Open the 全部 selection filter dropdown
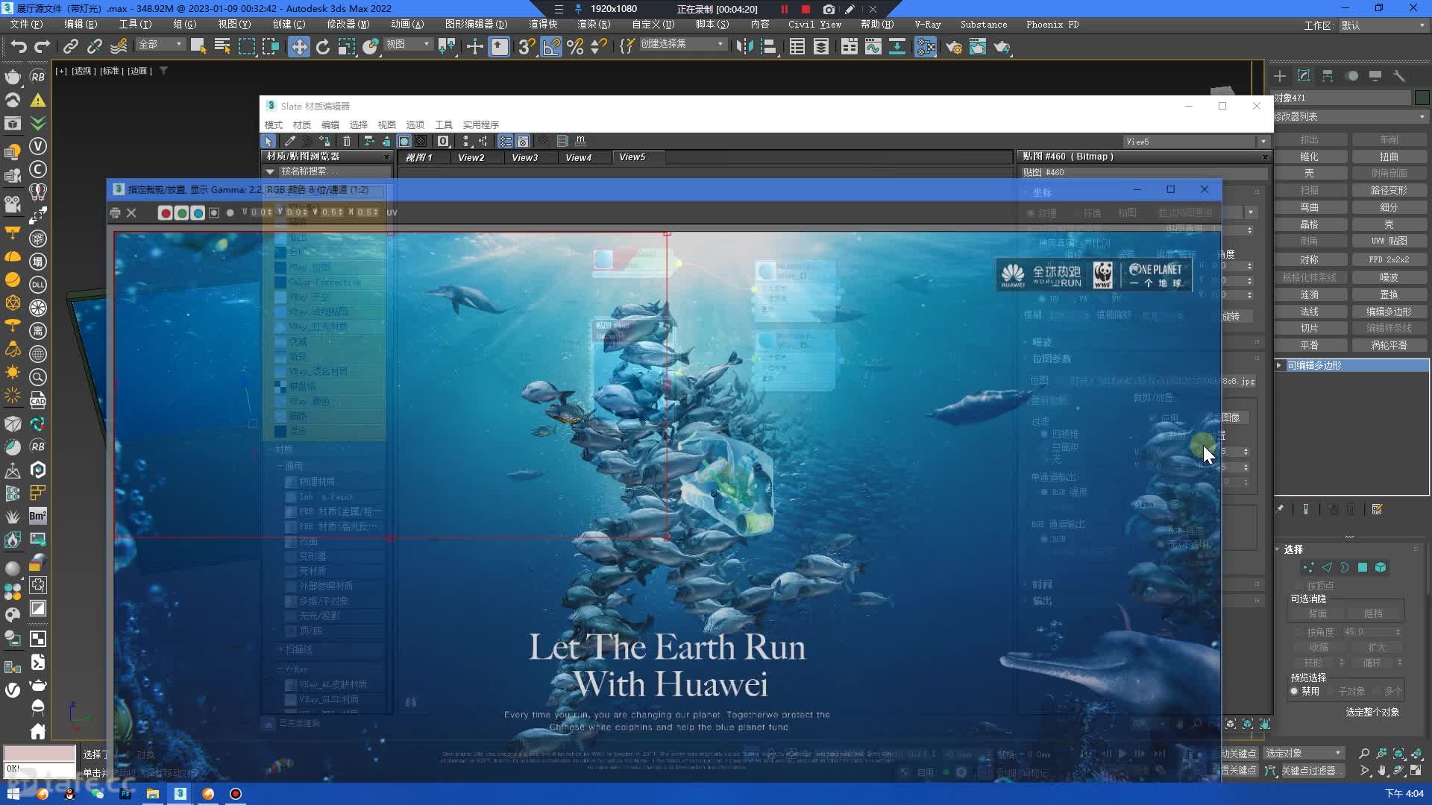The image size is (1432, 805). coord(160,45)
